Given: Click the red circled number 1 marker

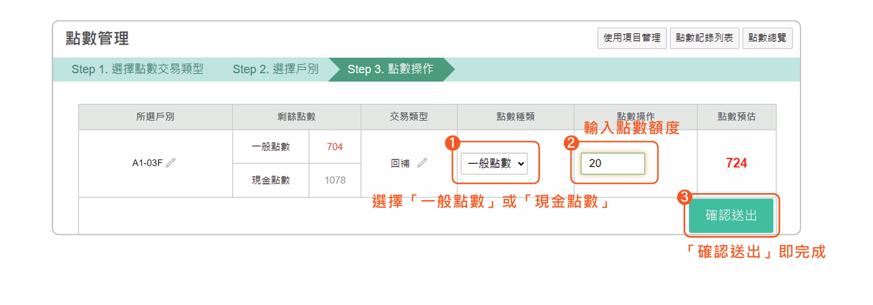Looking at the screenshot, I should click(452, 143).
